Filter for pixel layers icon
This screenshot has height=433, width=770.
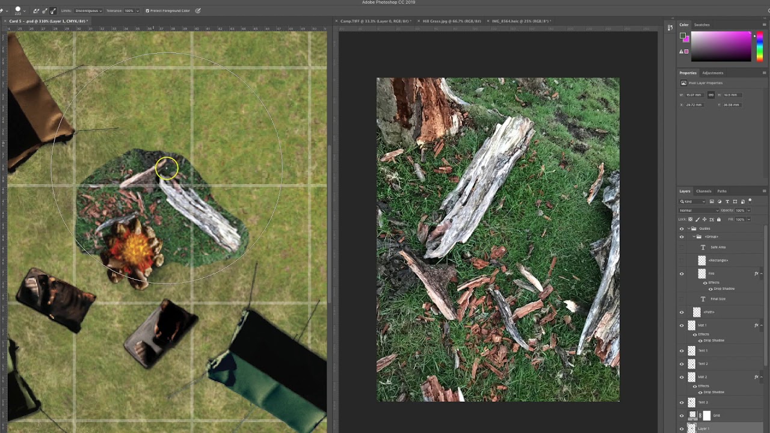pos(712,201)
